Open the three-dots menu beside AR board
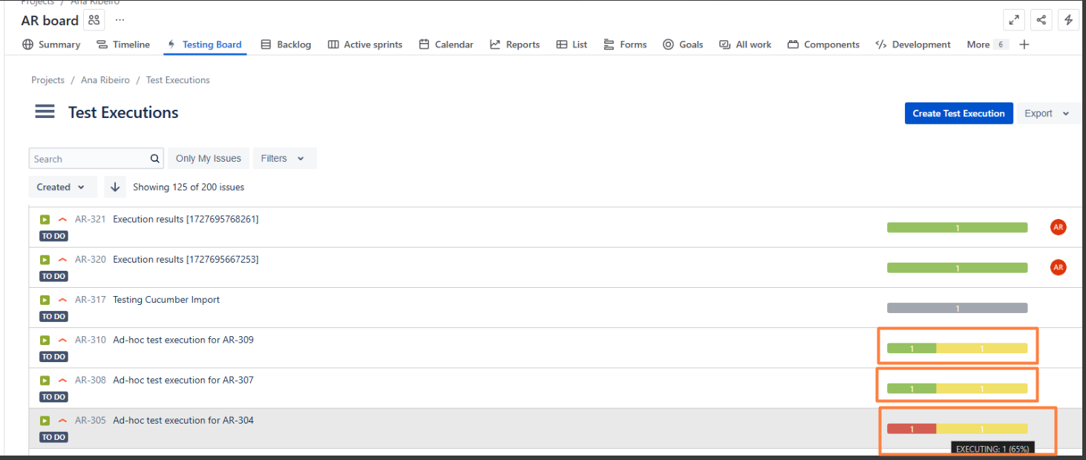Screen dimensions: 1086x460 [120, 20]
